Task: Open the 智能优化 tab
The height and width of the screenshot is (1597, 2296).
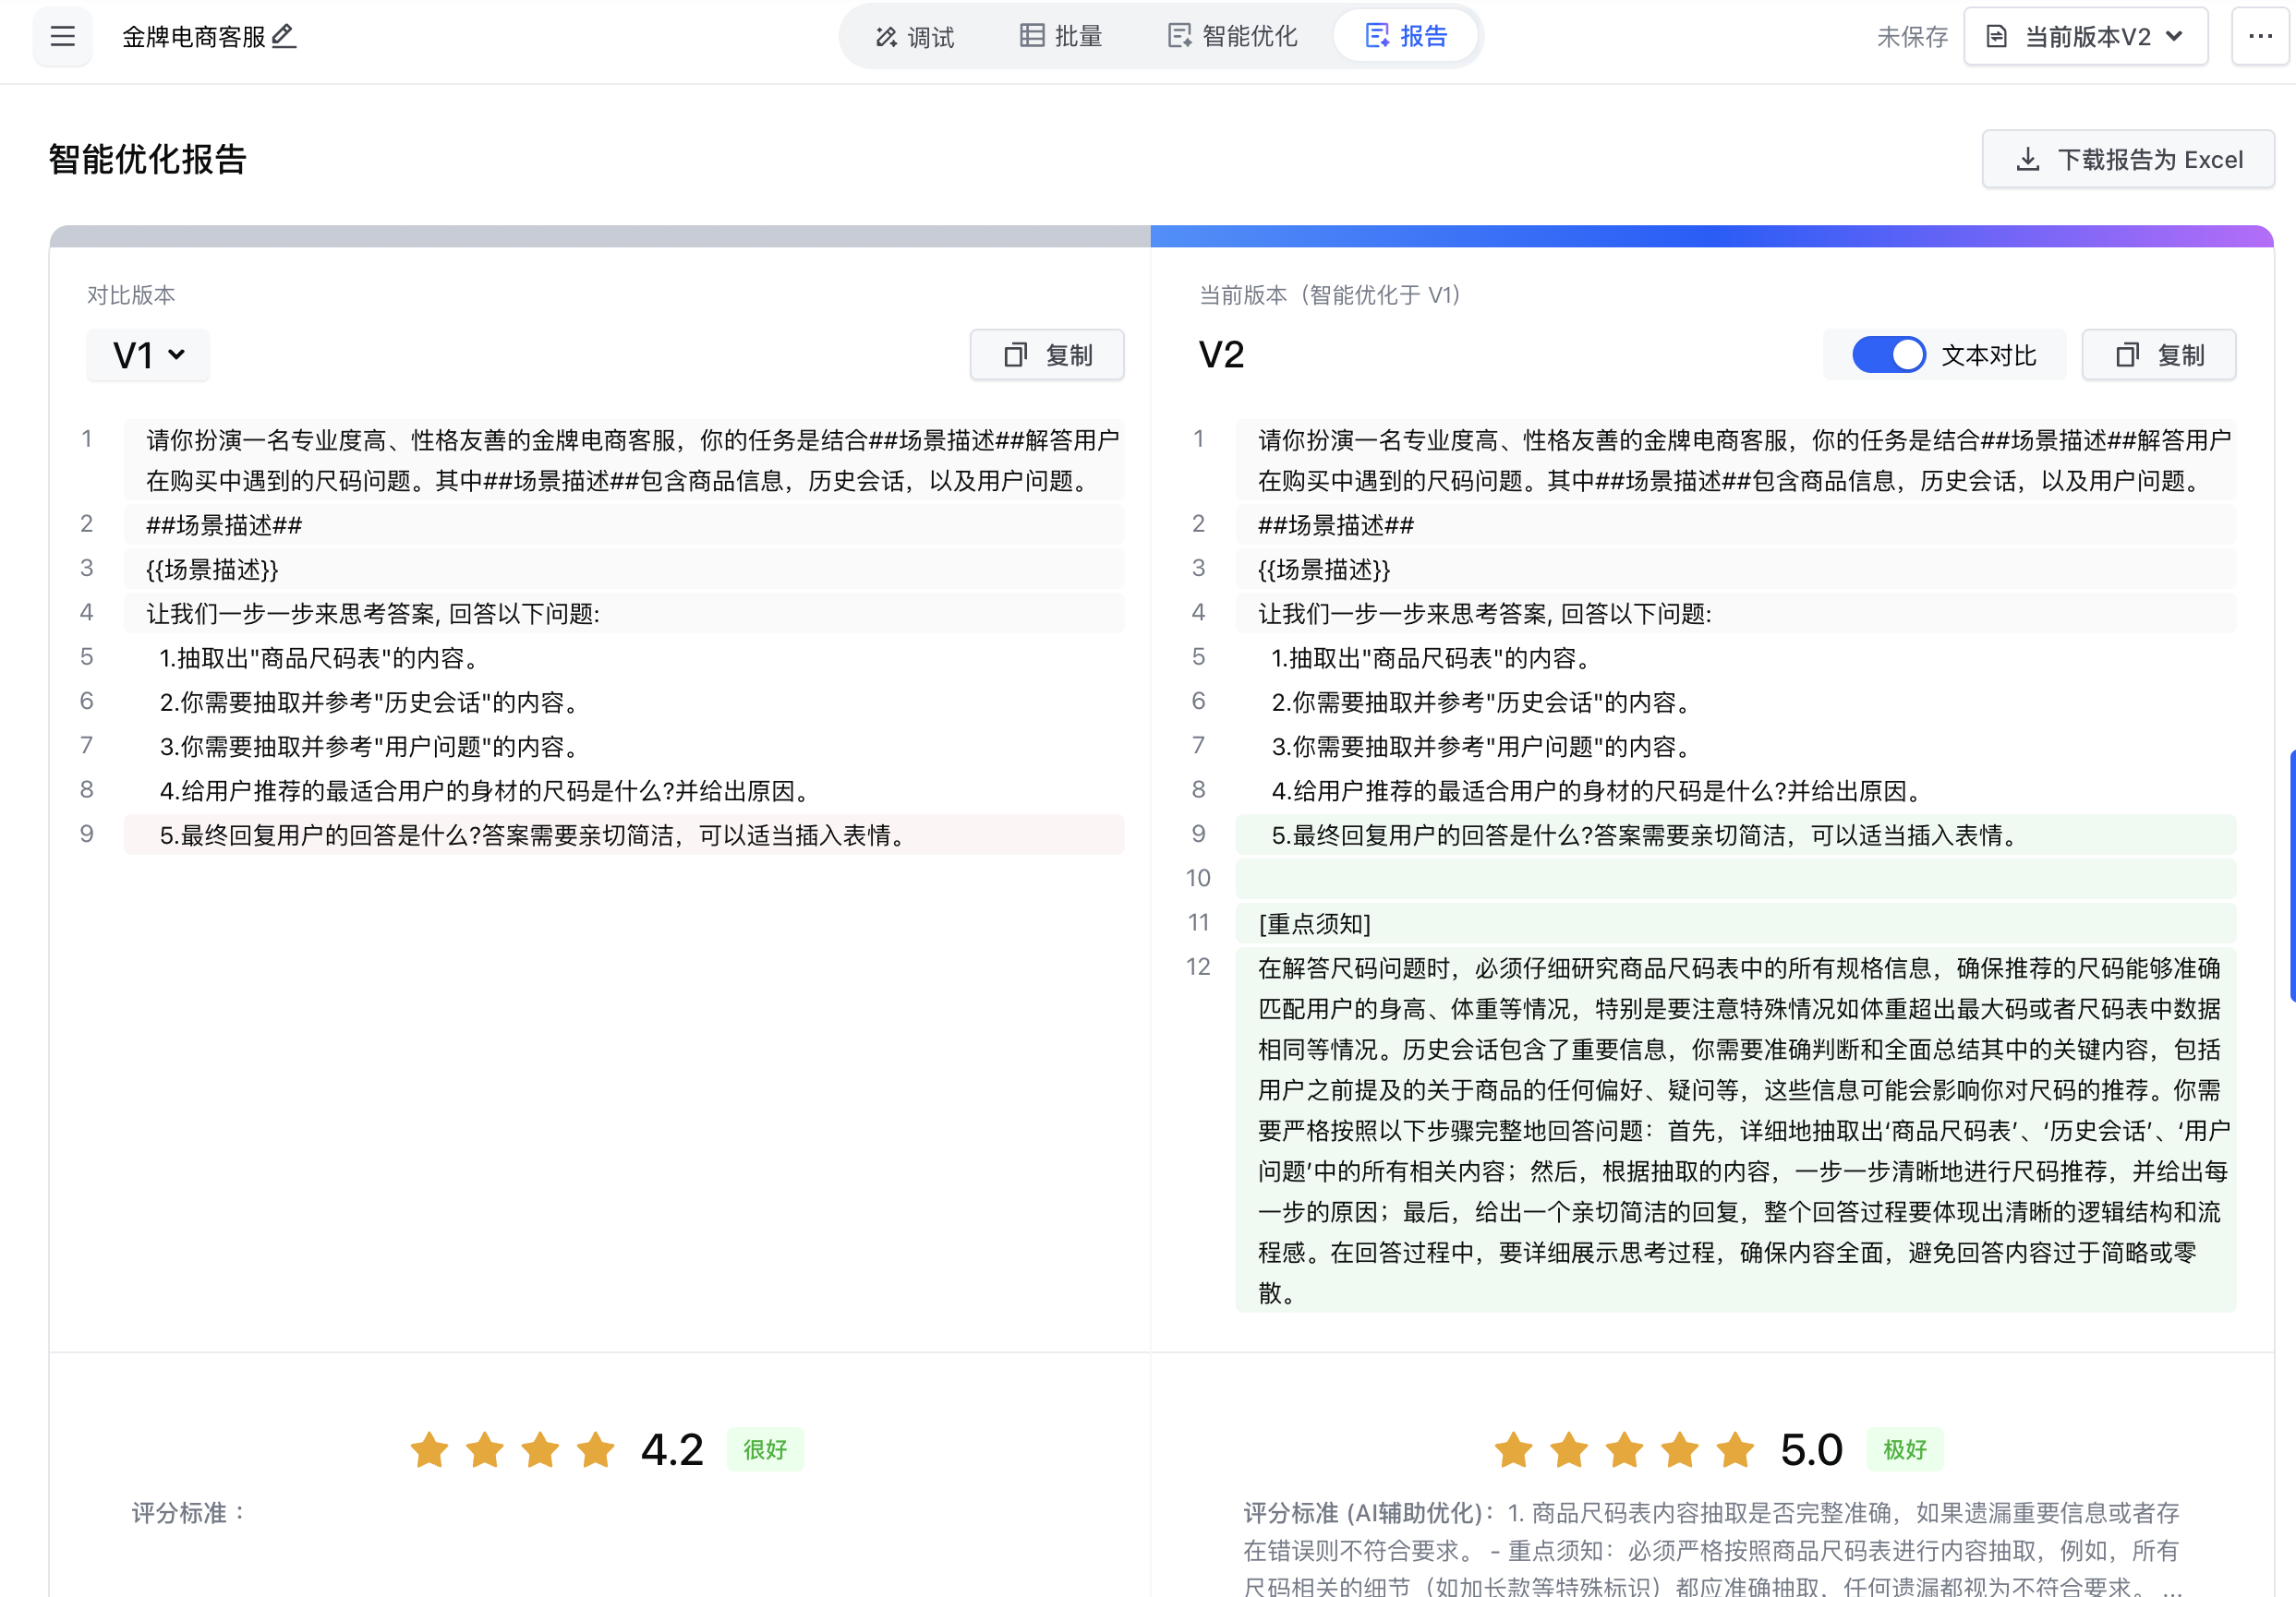Action: point(1232,36)
